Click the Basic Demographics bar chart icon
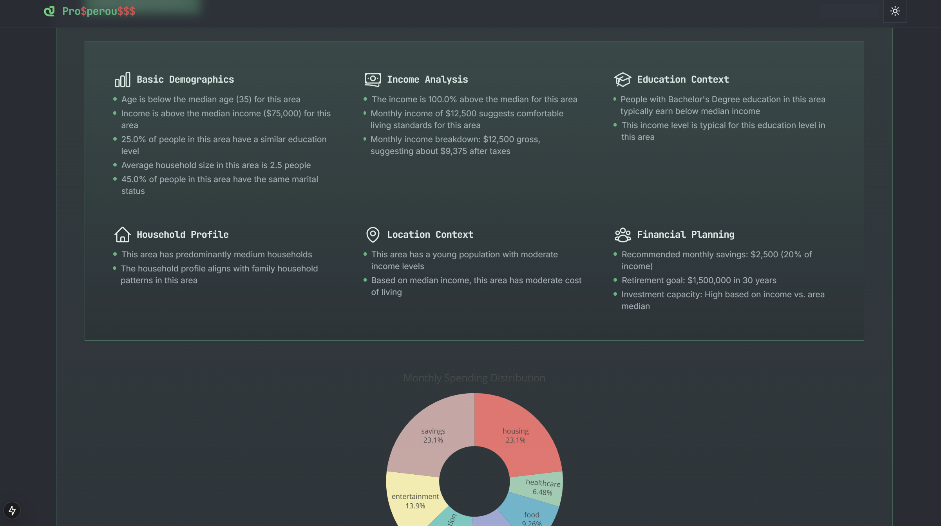 (x=122, y=80)
